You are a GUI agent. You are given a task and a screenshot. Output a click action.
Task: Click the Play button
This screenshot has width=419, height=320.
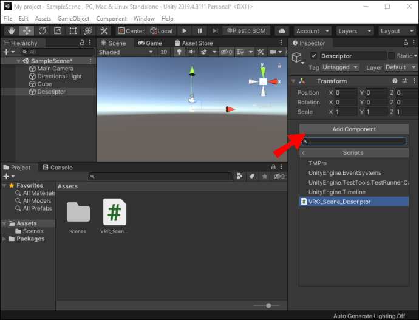click(185, 31)
